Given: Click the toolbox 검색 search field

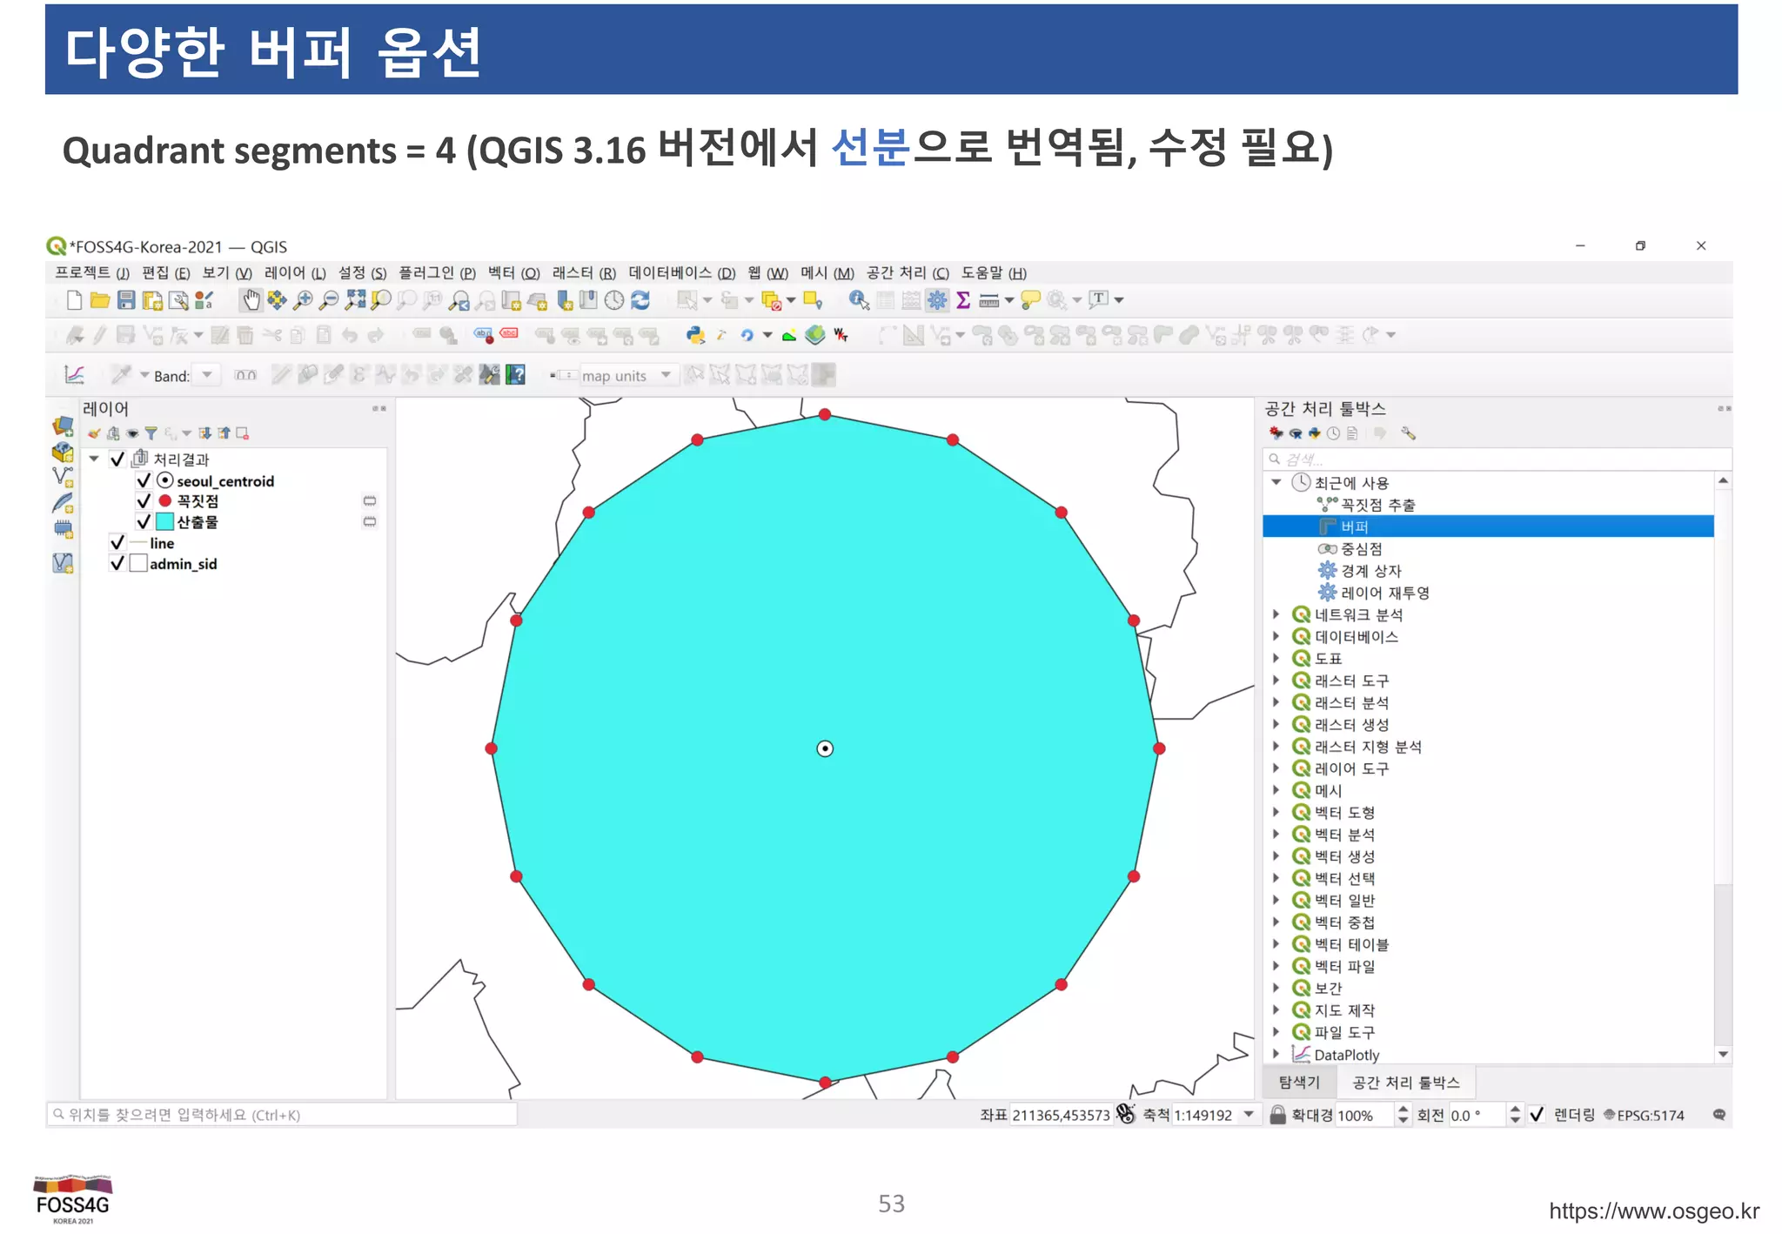Looking at the screenshot, I should click(1497, 459).
